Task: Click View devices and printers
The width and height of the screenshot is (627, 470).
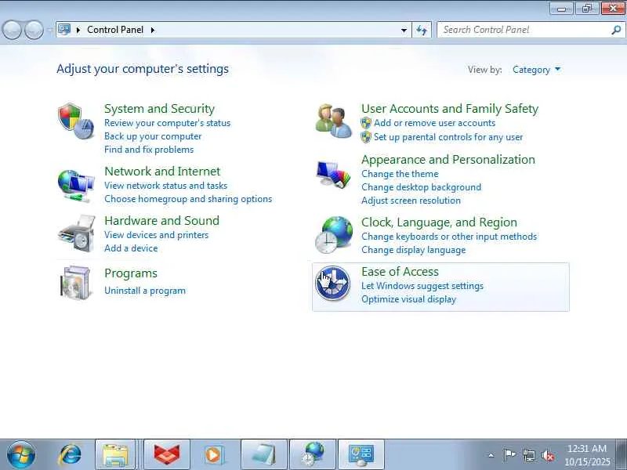Action: coord(156,234)
